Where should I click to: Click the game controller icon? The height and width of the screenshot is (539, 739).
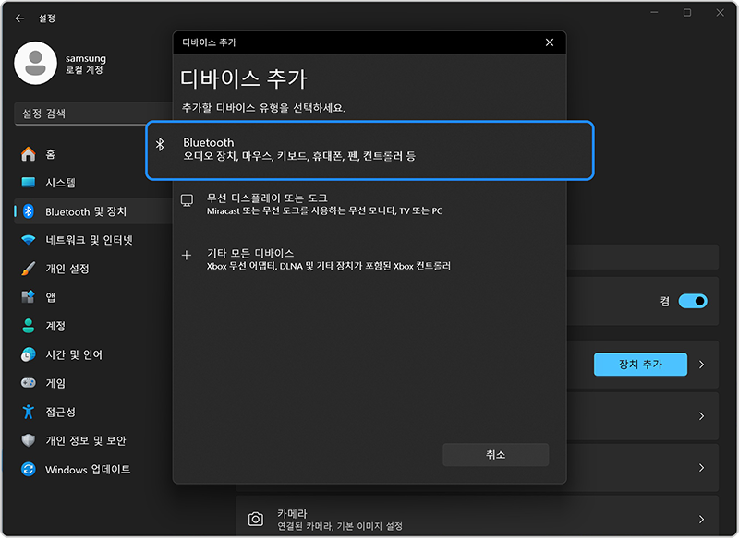pos(29,383)
